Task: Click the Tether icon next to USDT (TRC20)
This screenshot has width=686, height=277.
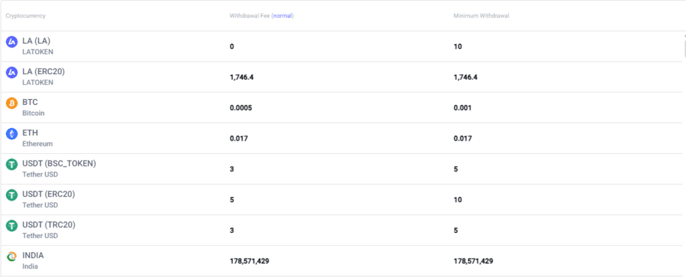Action: [11, 225]
